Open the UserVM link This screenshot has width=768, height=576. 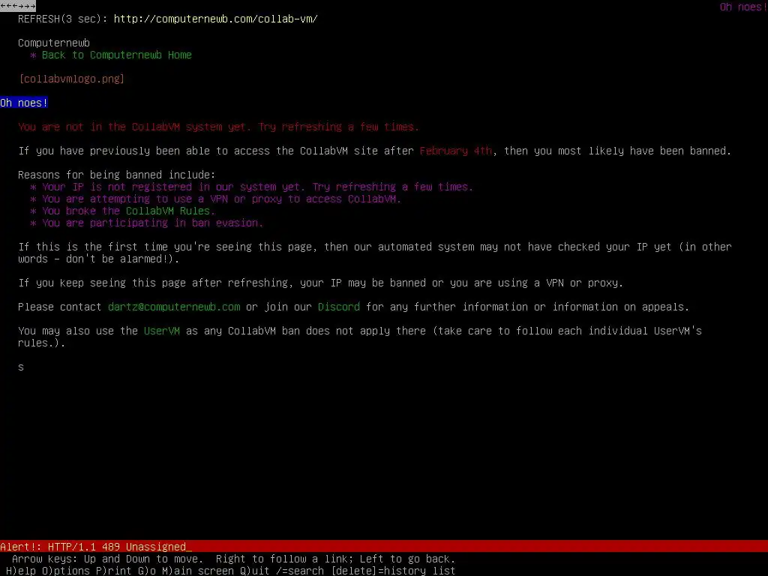pyautogui.click(x=162, y=331)
